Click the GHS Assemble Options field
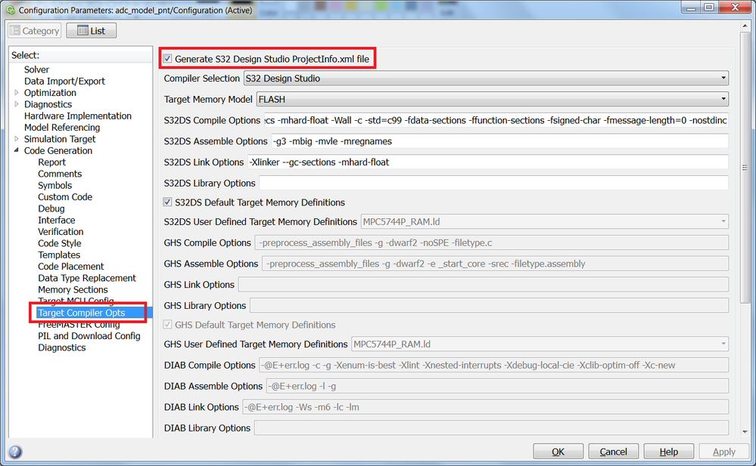Screen dimensions: 756x466 click(495, 264)
